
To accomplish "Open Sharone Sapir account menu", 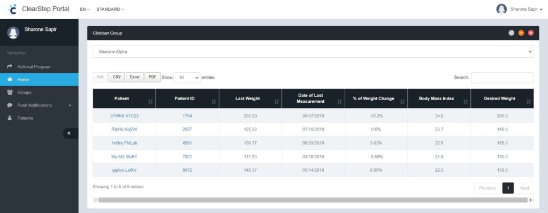I will tap(527, 10).
